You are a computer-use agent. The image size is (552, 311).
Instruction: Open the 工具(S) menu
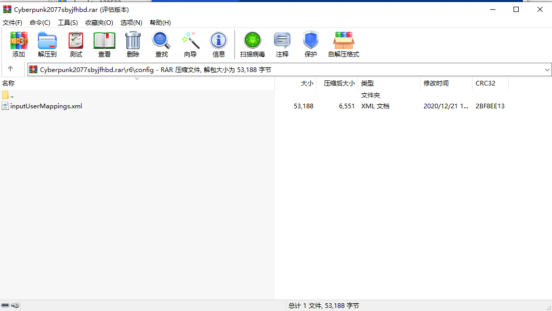tap(68, 22)
